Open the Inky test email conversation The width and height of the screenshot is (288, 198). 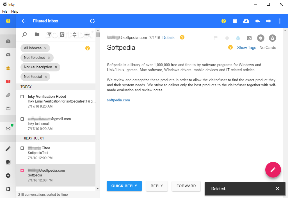click(x=56, y=124)
